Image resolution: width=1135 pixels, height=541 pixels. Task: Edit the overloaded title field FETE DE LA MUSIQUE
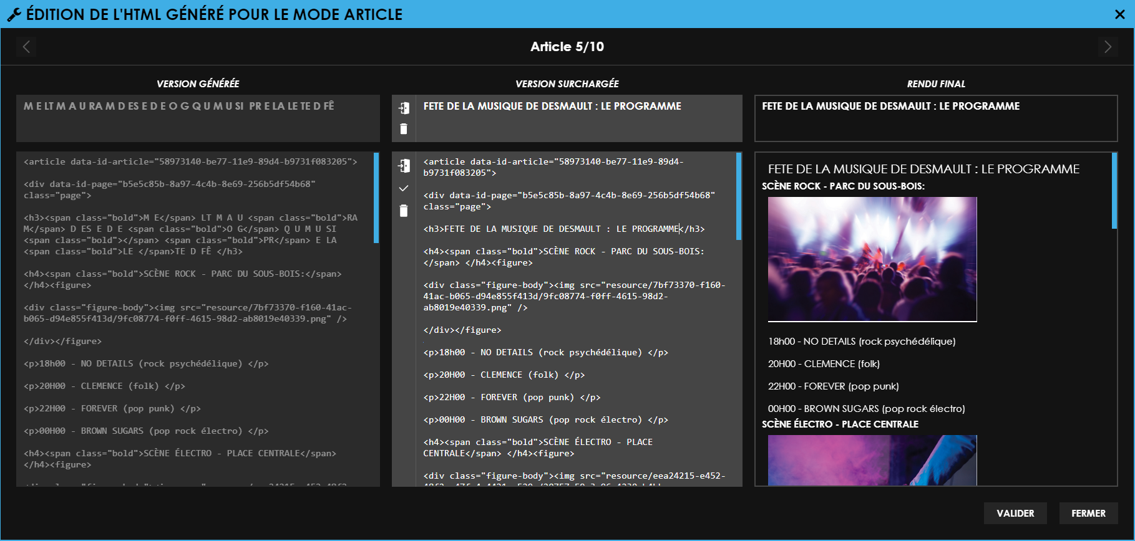[578, 118]
